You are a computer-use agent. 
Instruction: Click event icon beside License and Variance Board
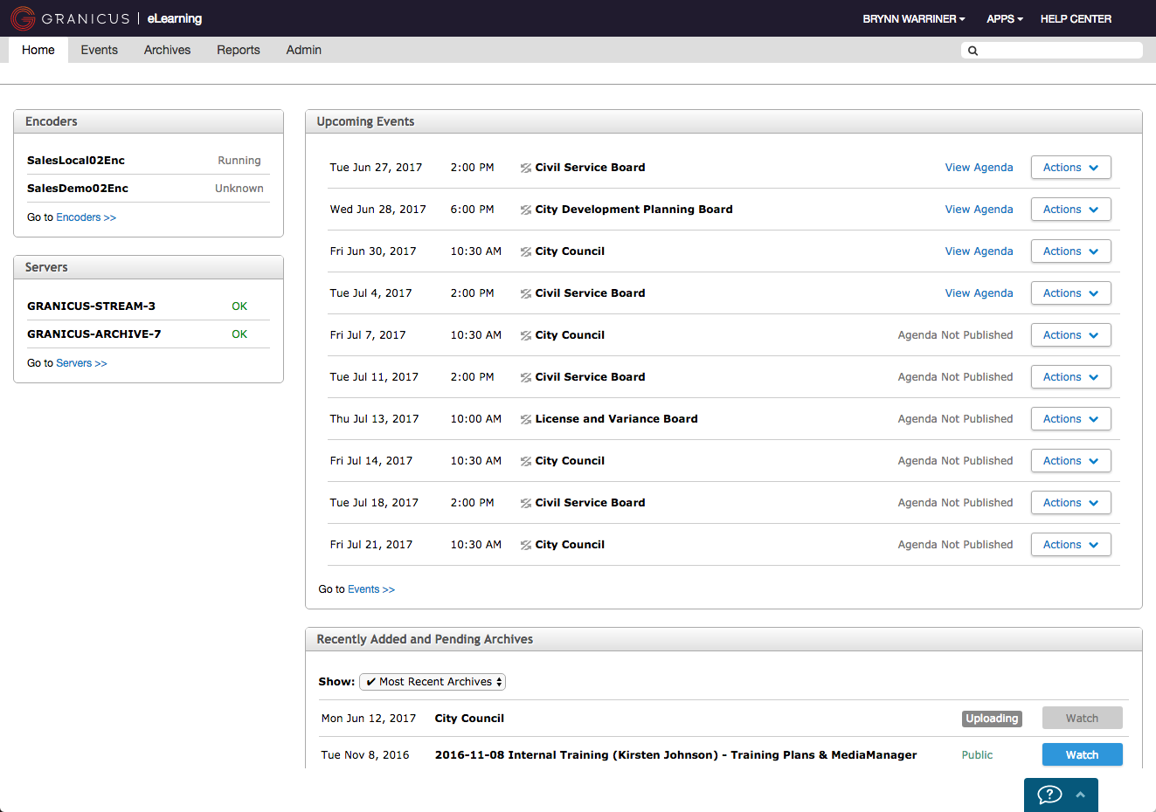click(526, 419)
